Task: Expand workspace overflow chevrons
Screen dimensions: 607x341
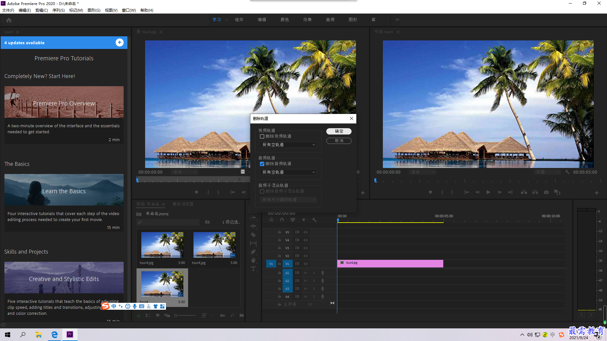Action: 397,20
